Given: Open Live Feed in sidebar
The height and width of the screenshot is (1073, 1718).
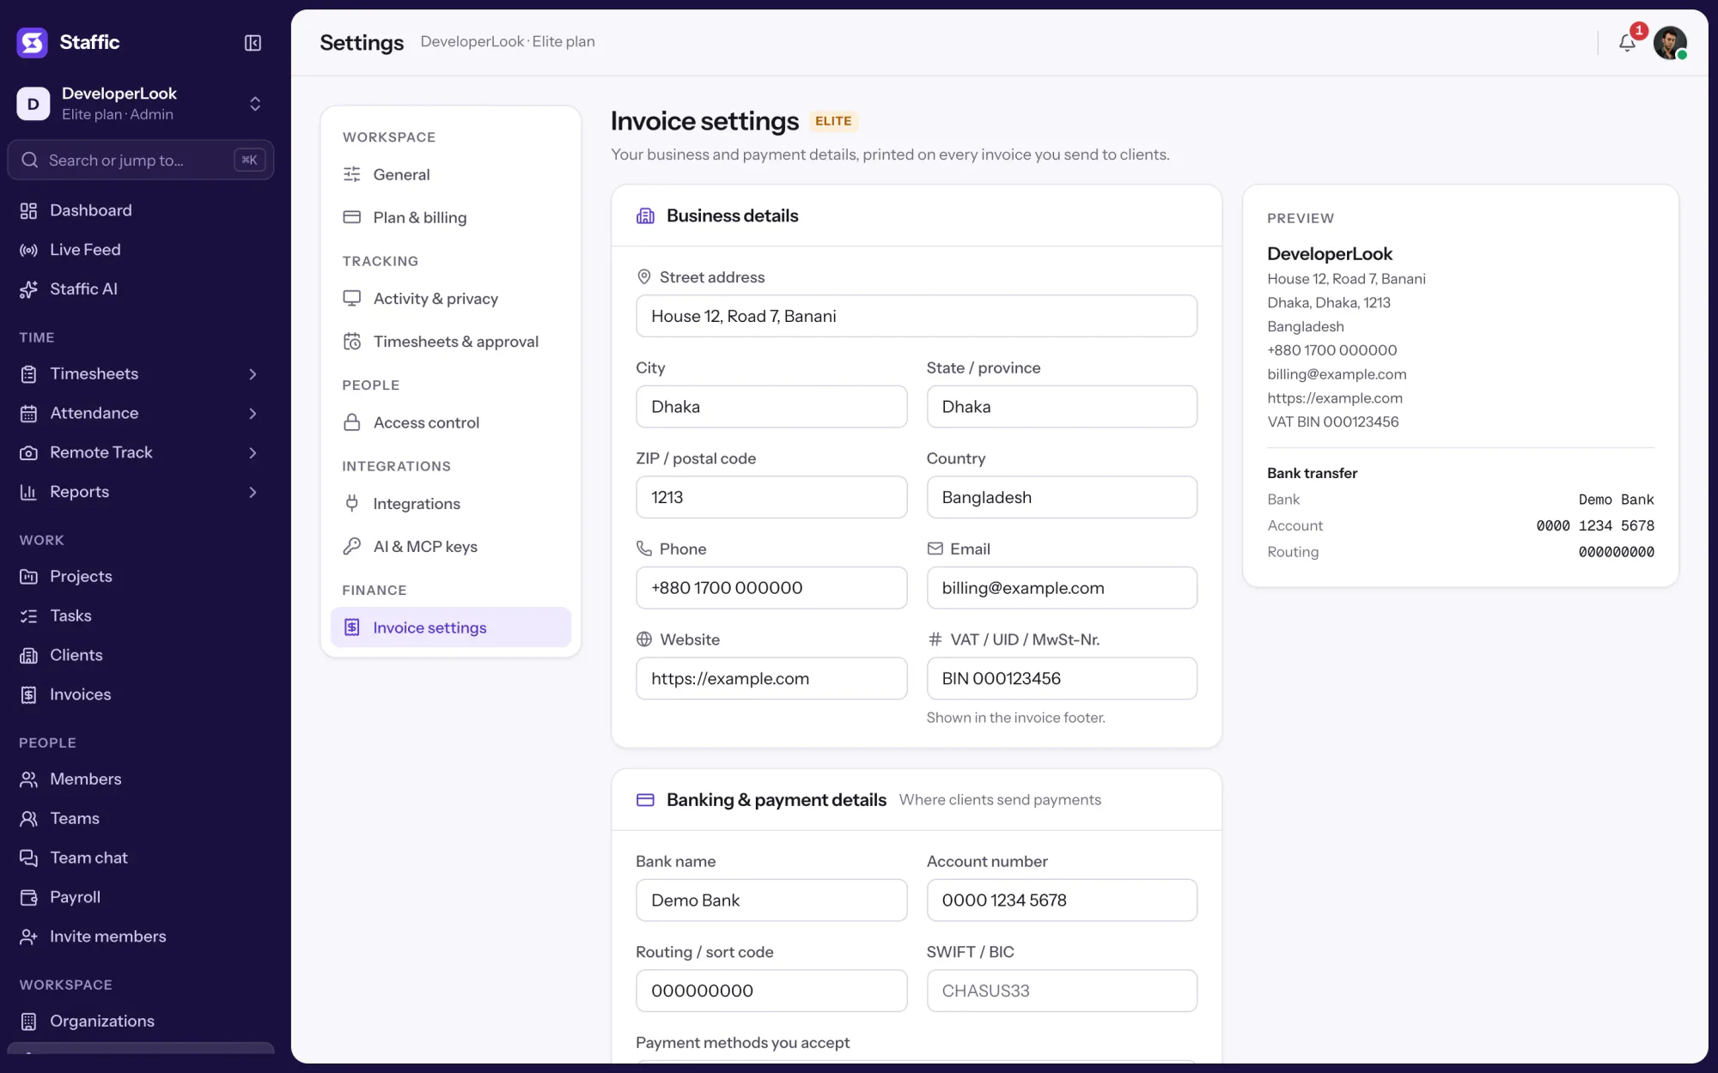Looking at the screenshot, I should [x=141, y=250].
